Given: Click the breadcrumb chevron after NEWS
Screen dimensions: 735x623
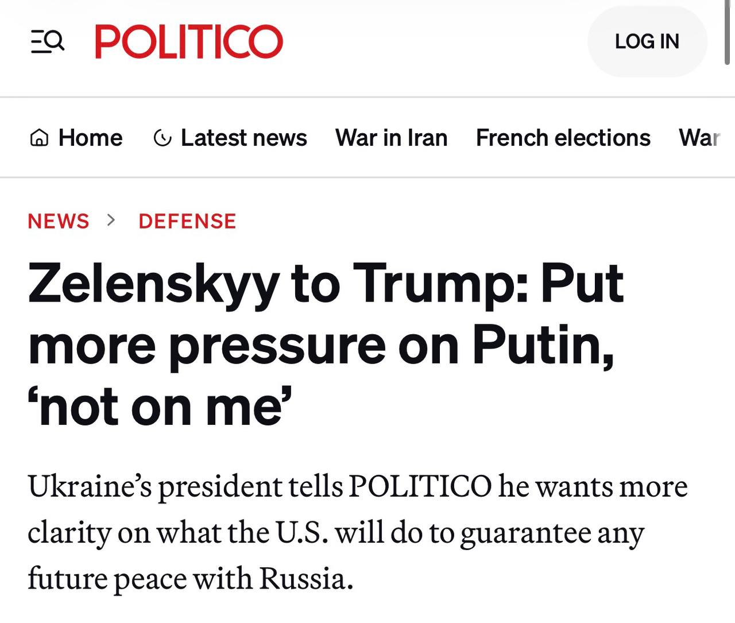Looking at the screenshot, I should 111,220.
